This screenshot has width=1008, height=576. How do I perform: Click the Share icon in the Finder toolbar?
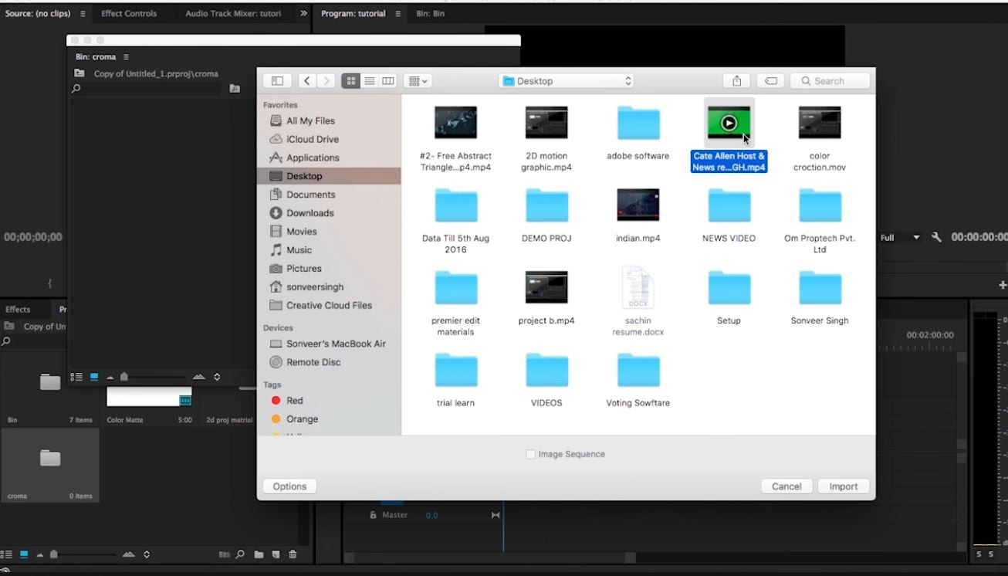pyautogui.click(x=736, y=80)
